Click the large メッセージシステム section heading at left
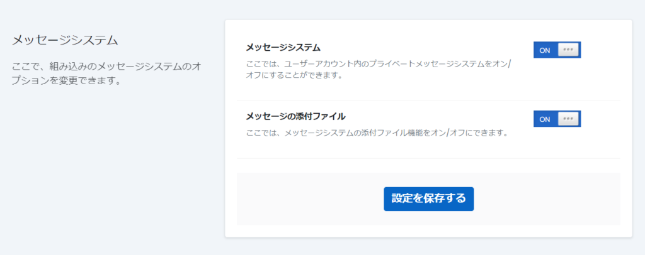645x255 pixels. coord(65,41)
